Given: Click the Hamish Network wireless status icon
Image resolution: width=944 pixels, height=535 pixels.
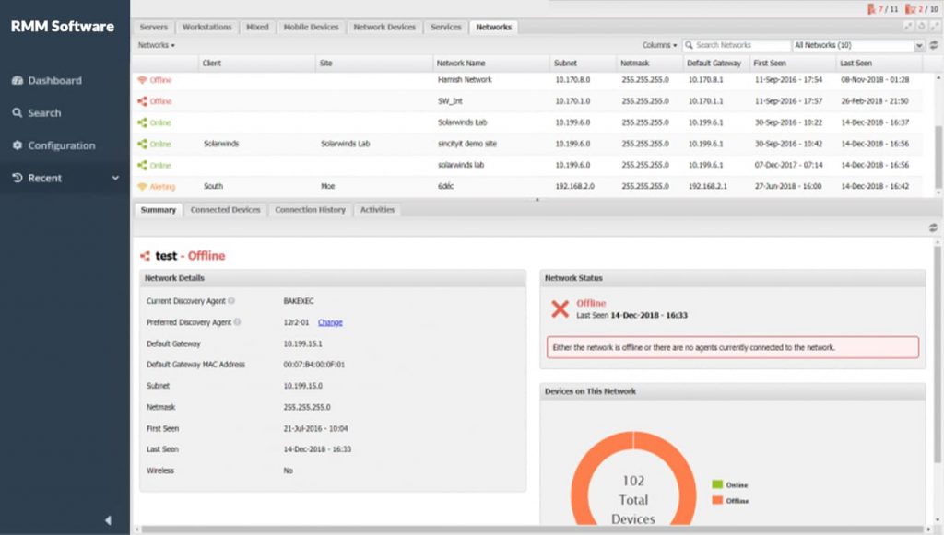Looking at the screenshot, I should tap(142, 80).
